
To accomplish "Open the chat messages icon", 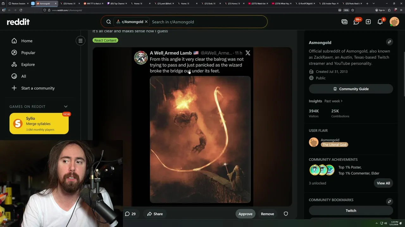I will [x=357, y=22].
